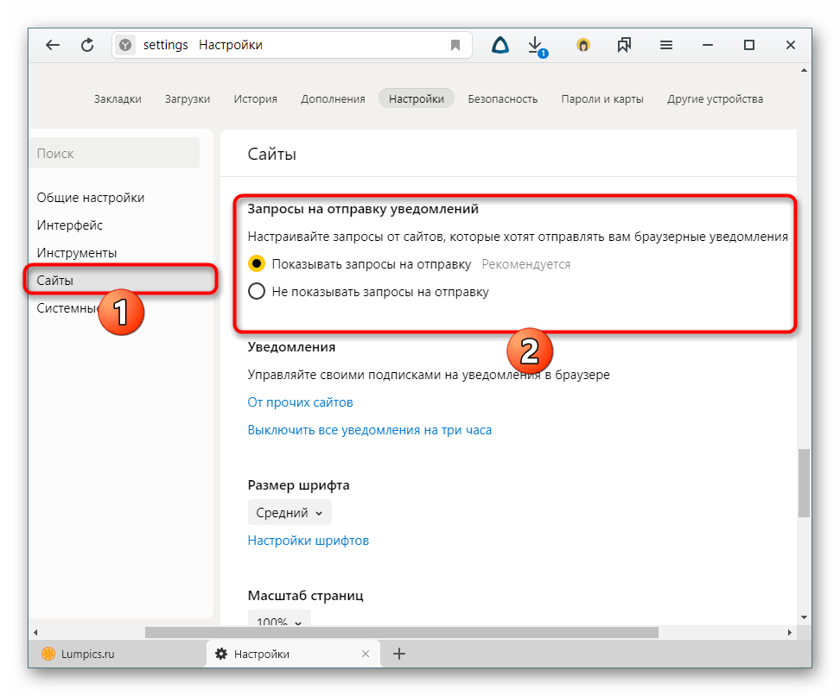Click the 'Размер шрифта' heading
This screenshot has height=696, width=840.
(298, 485)
